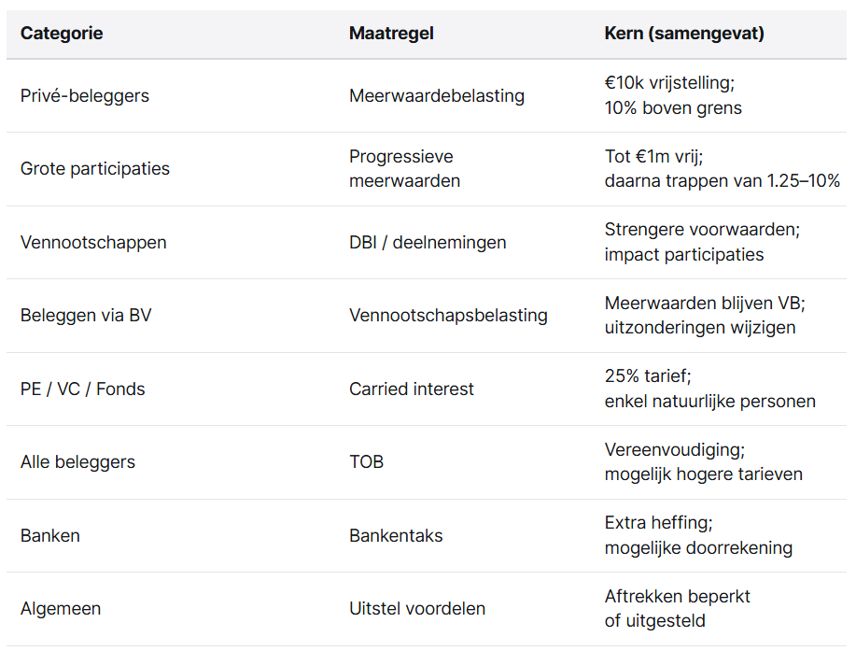856x651 pixels.
Task: Click the Maatregel column header
Action: pyautogui.click(x=391, y=34)
